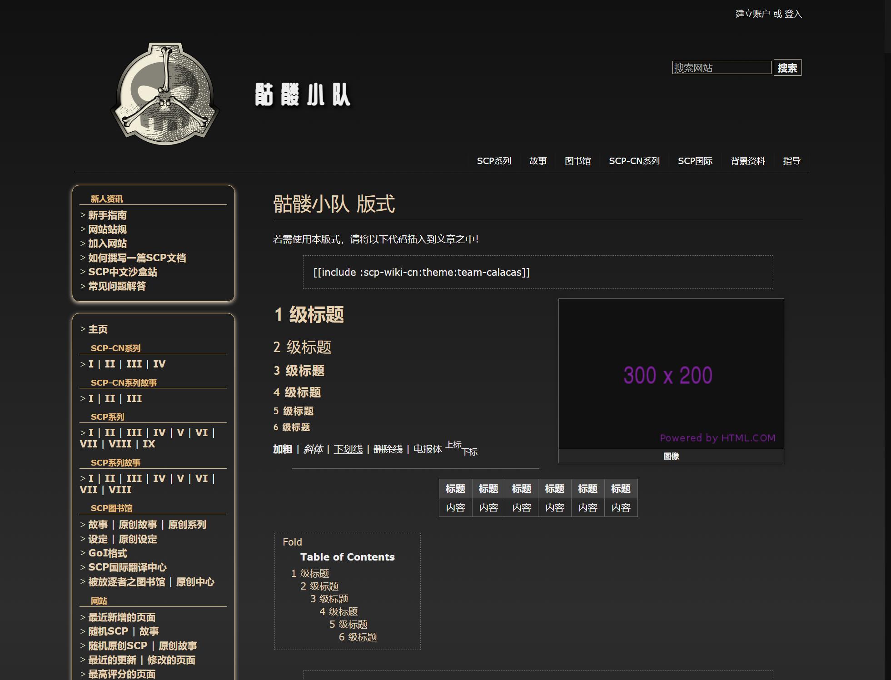Go to 主页 from the sidebar

click(98, 329)
